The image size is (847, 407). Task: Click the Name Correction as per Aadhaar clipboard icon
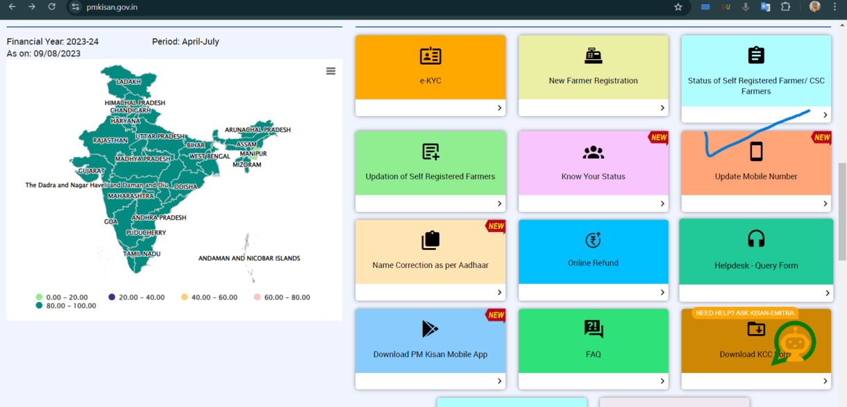pyautogui.click(x=430, y=240)
